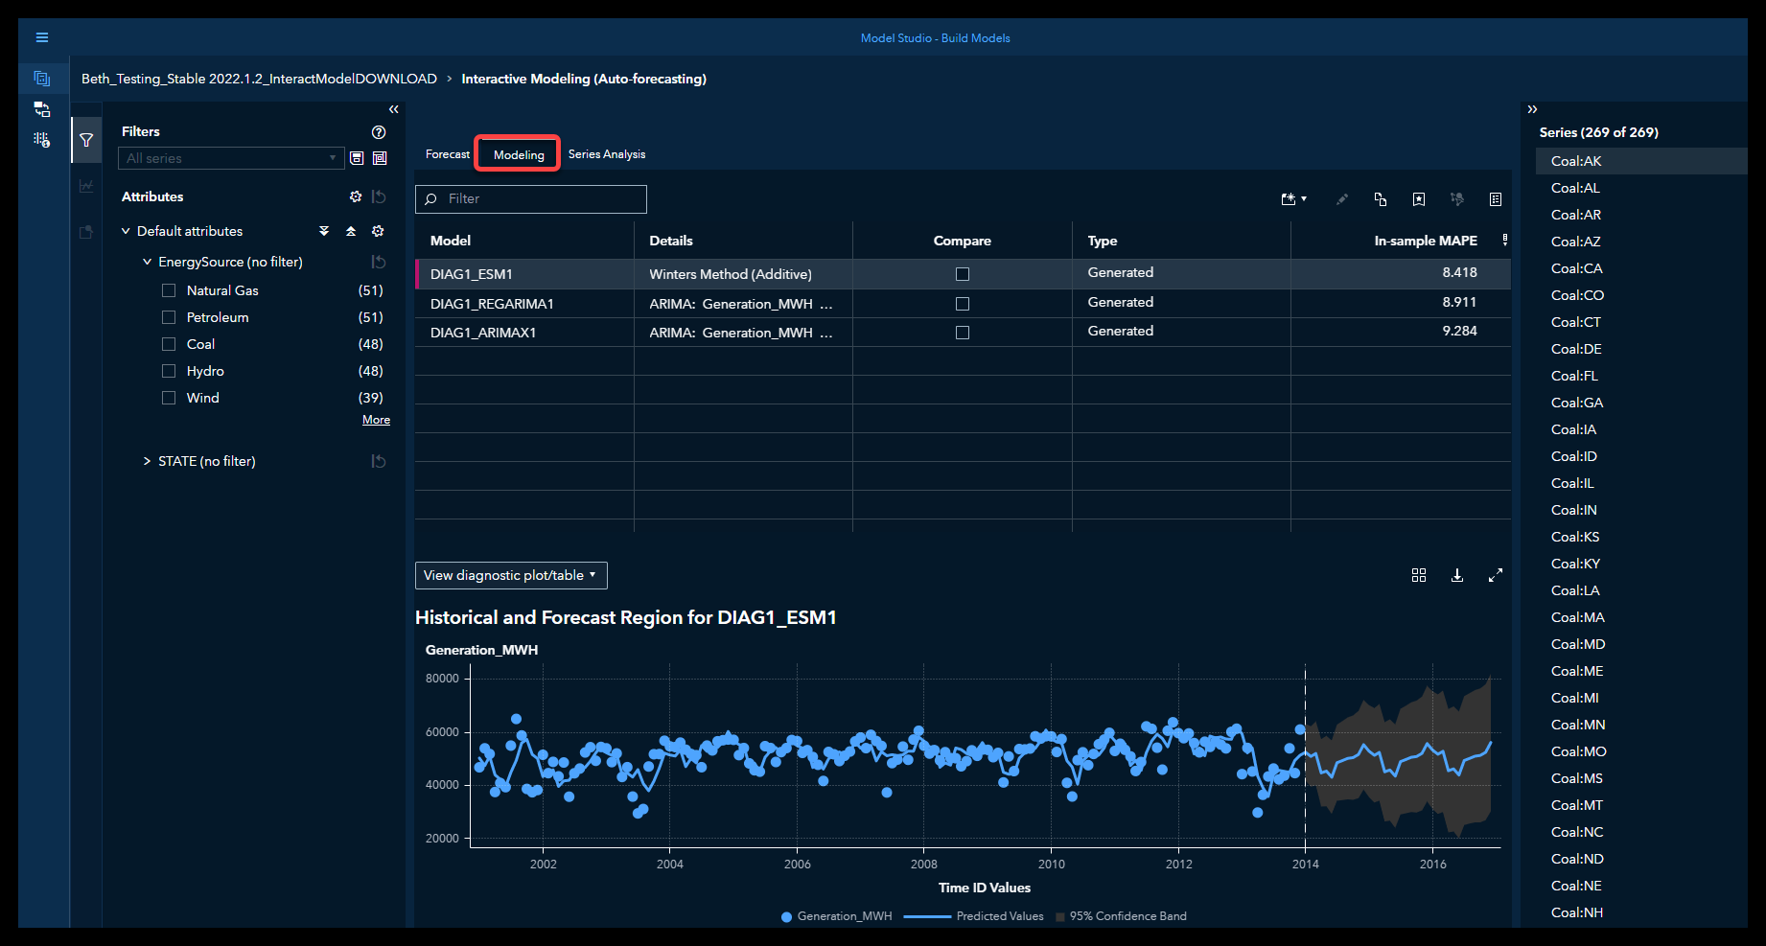Click the Attributes settings gear icon
1766x946 pixels.
(x=356, y=196)
